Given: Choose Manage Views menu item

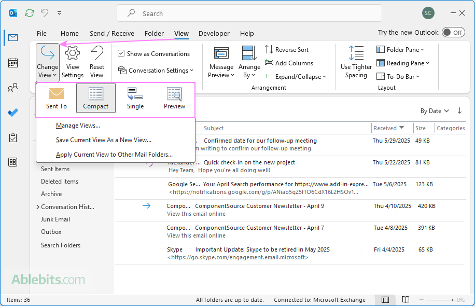Looking at the screenshot, I should click(x=116, y=126).
